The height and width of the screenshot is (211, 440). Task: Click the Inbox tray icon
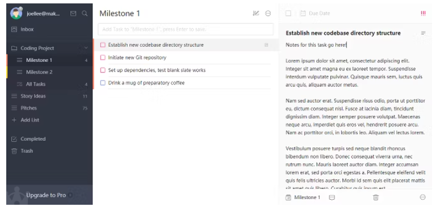pos(14,29)
